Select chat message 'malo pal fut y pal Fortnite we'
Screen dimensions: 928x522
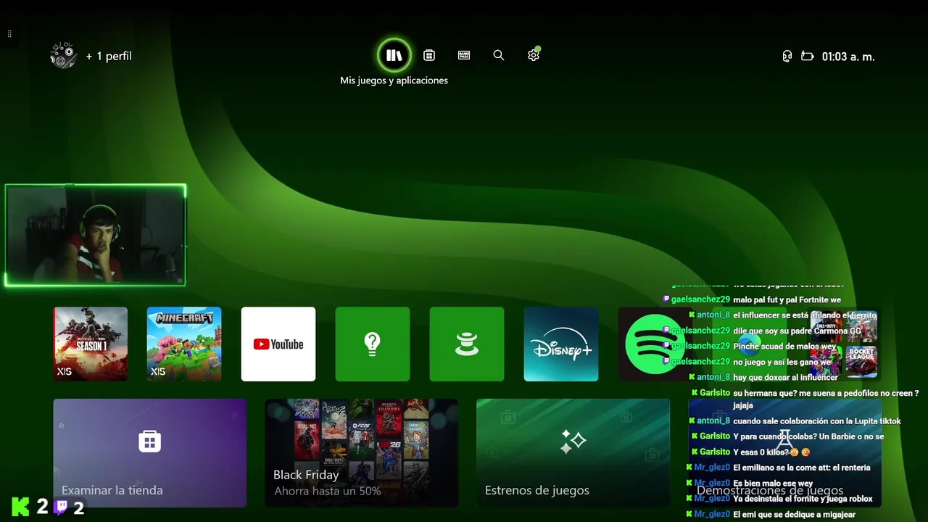(787, 300)
